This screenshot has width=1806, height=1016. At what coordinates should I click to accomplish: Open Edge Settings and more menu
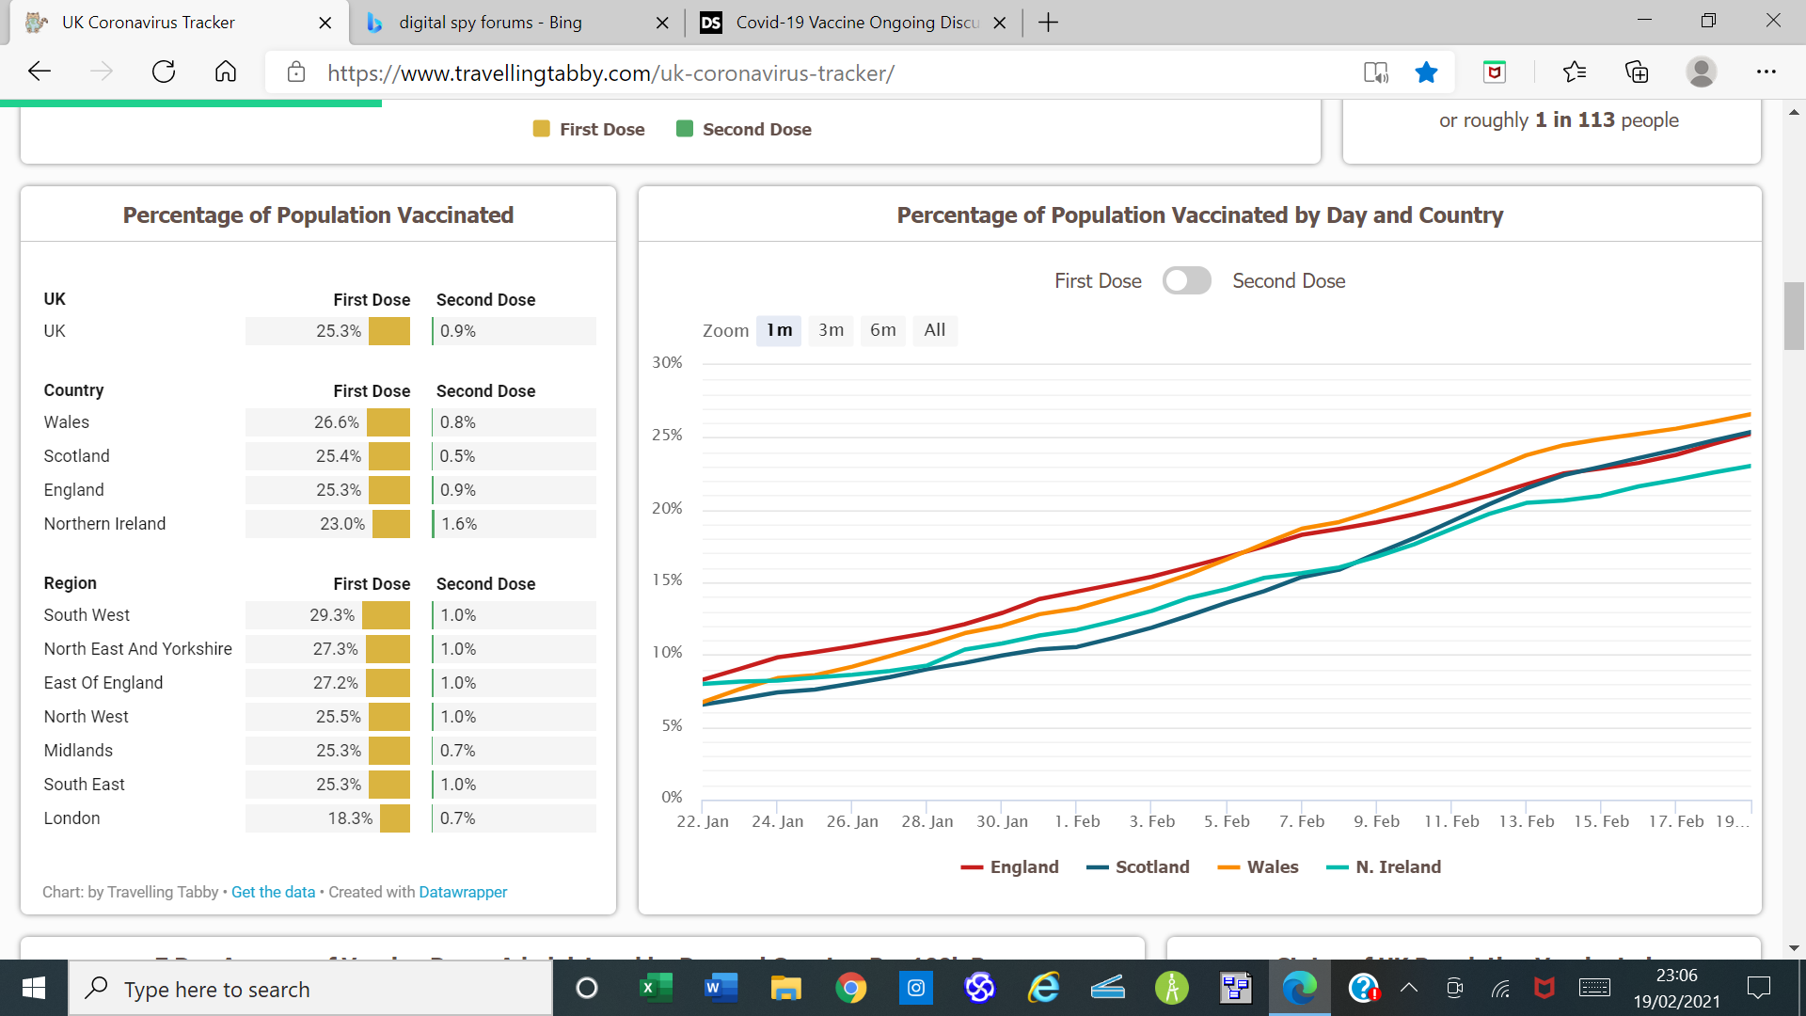click(x=1766, y=72)
